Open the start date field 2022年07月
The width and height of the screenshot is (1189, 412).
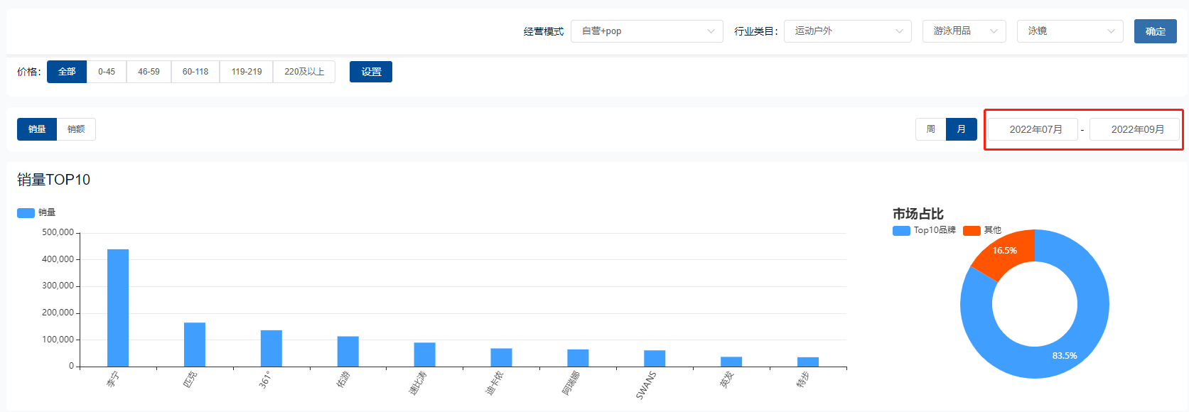[x=1035, y=129]
